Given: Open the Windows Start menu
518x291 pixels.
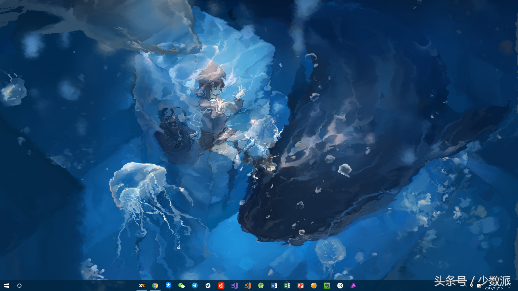Looking at the screenshot, I should [x=6, y=286].
